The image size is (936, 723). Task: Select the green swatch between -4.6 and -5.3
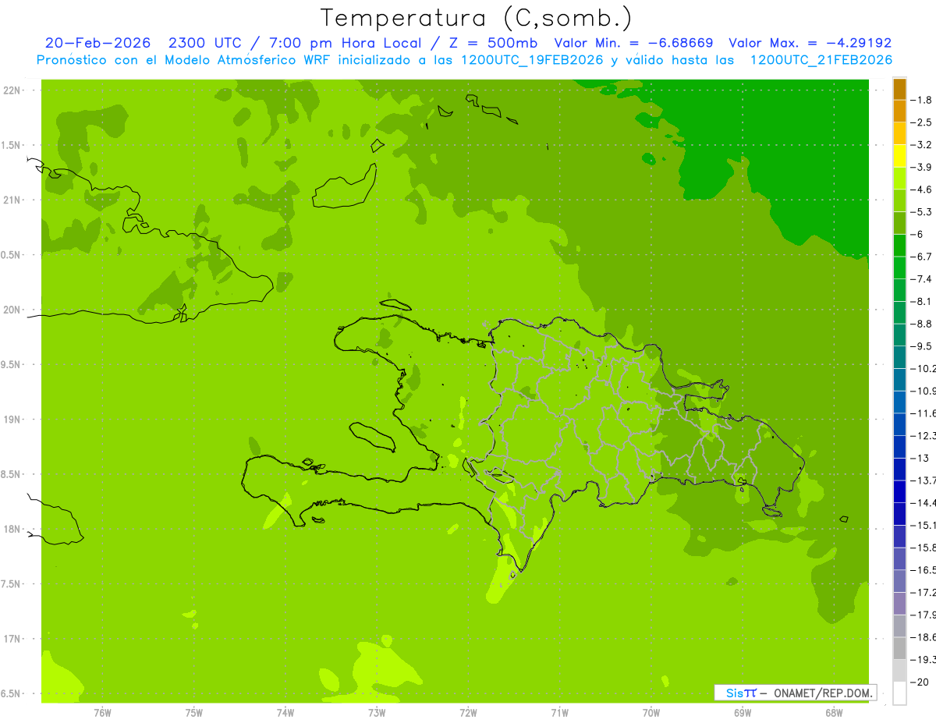click(899, 200)
